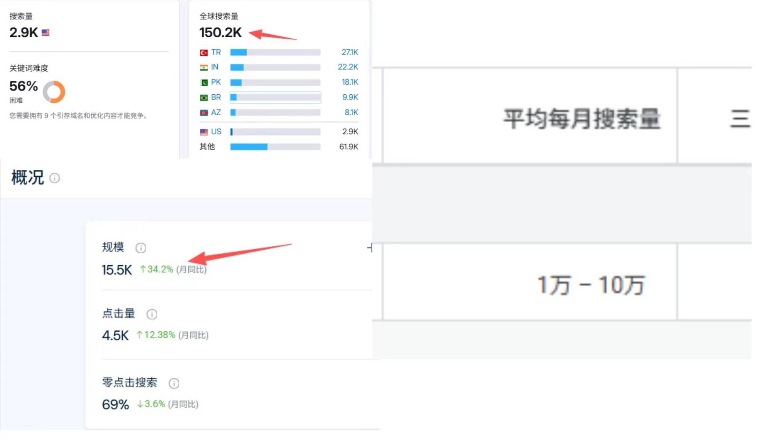Image resolution: width=759 pixels, height=444 pixels.
Task: Click the info icon next to 概况
Action: 55,178
